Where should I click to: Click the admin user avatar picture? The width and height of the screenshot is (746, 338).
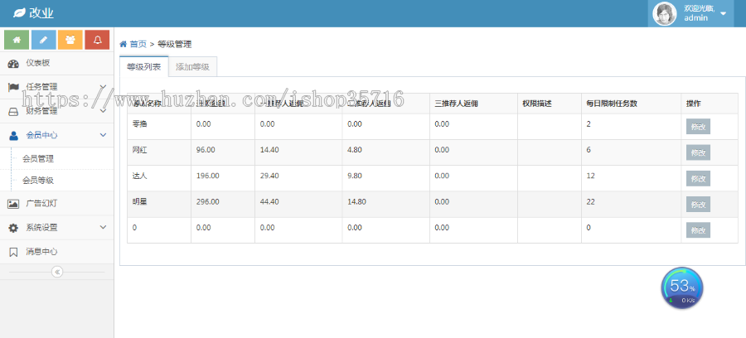click(x=665, y=14)
